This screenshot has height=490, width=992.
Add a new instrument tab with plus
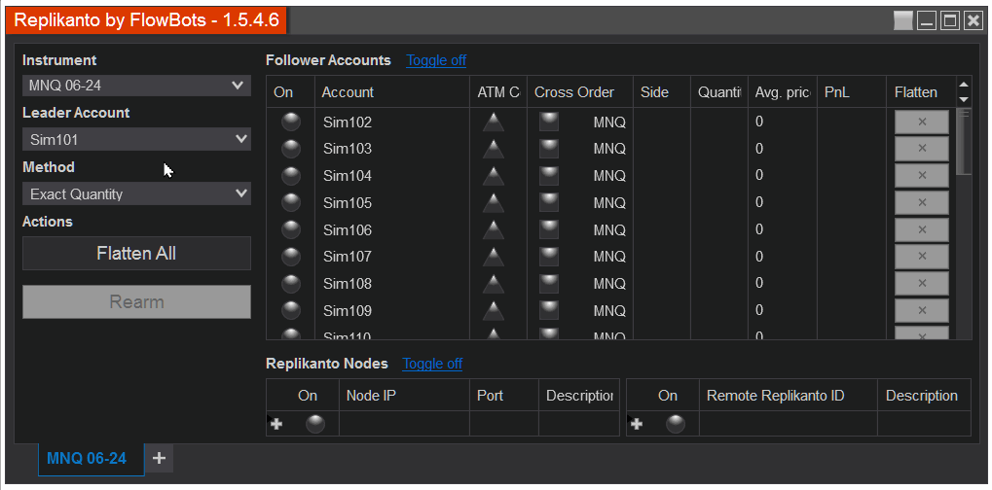click(159, 459)
